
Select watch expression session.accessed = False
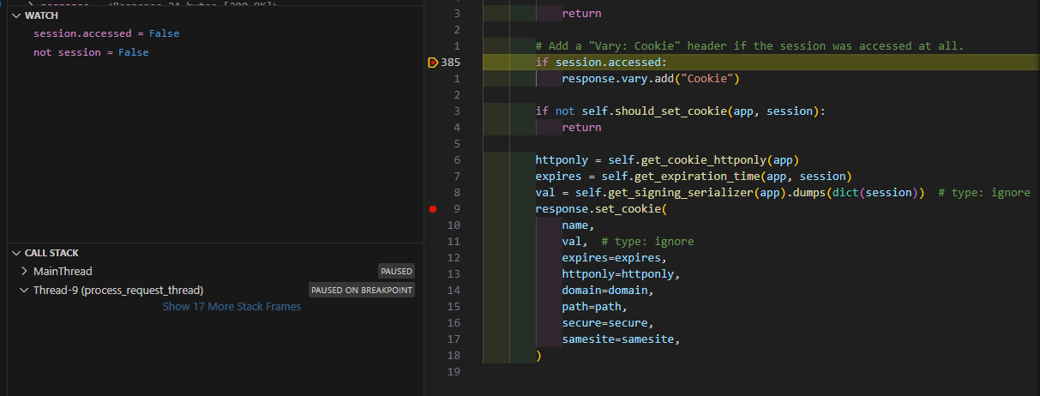(x=106, y=33)
